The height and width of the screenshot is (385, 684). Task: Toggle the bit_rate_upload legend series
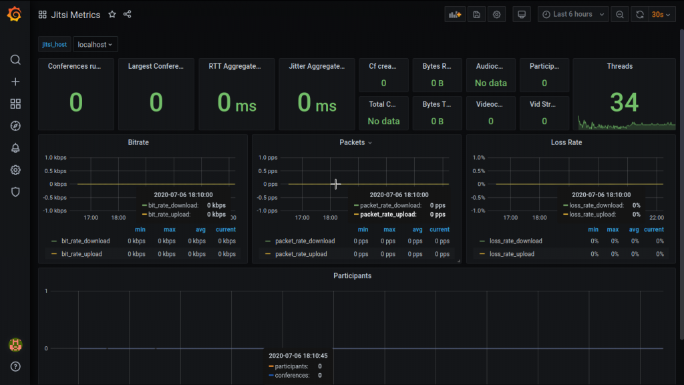[x=81, y=254]
